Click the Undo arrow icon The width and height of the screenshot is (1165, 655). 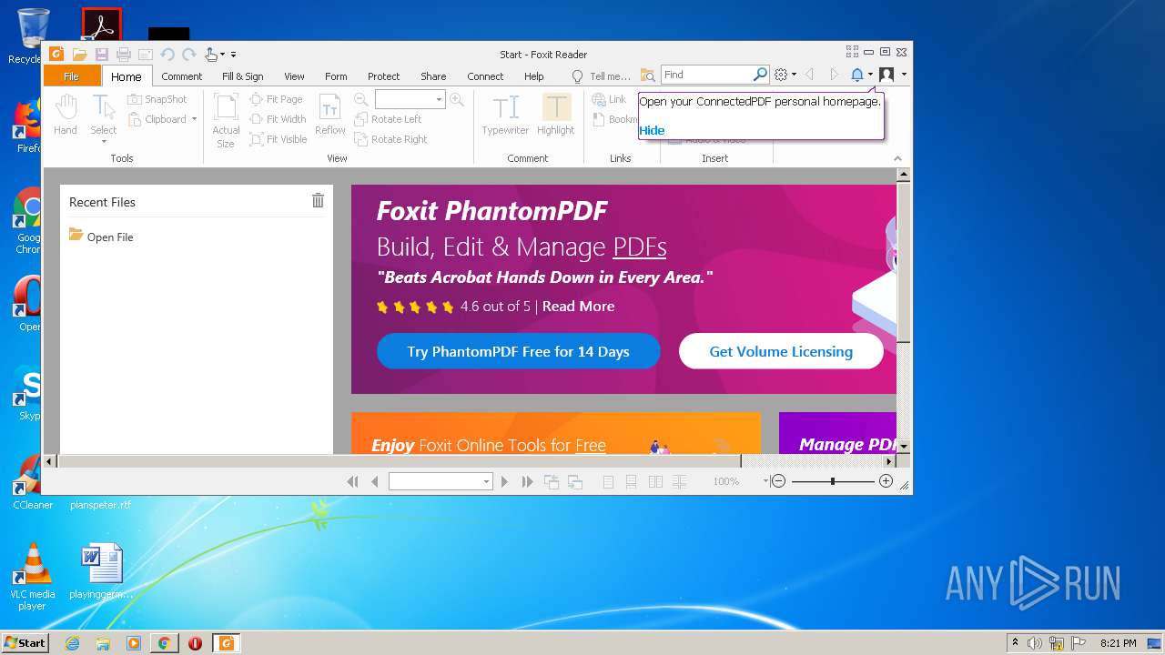tap(167, 55)
